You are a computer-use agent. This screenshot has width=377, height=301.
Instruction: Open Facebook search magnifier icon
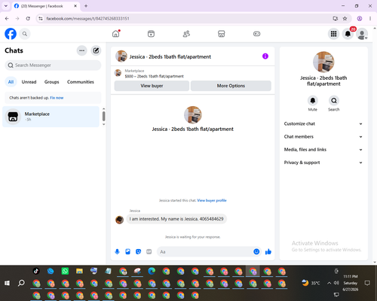25,34
